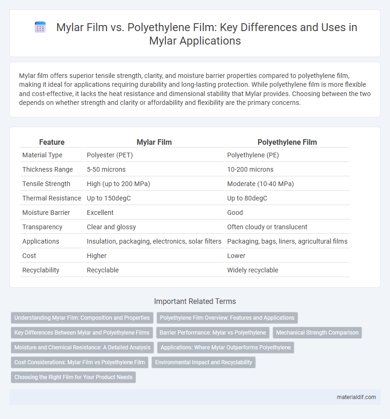
Task: Click the 'Transparency' row label
Action: click(x=42, y=227)
